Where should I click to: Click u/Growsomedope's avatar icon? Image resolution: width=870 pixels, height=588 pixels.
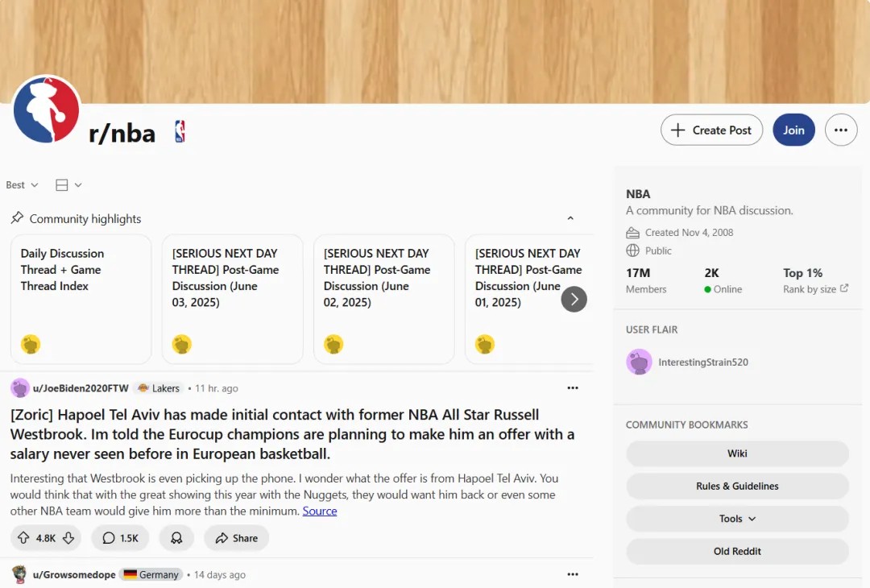[x=20, y=574]
